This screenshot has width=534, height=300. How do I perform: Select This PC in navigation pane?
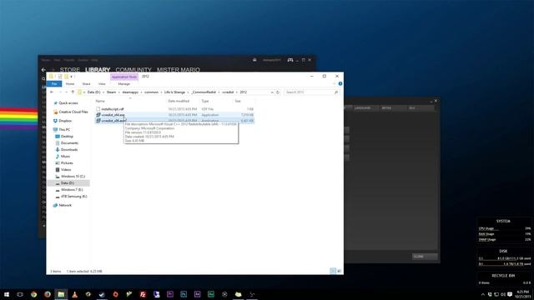[64, 130]
